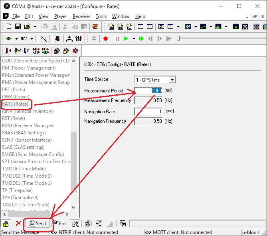Open the Receiver menu

tap(81, 16)
